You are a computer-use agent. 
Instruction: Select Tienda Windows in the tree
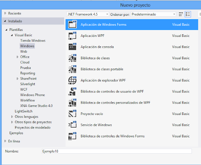33,41
